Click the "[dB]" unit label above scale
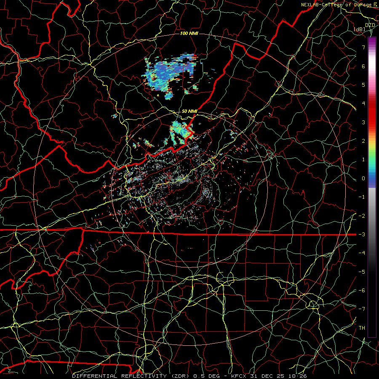The width and height of the screenshot is (379, 379). tap(360, 29)
